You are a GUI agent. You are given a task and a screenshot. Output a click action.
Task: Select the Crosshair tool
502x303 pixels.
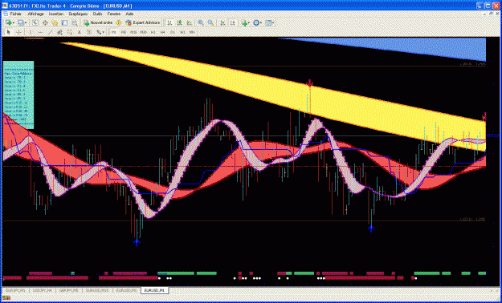(18, 32)
